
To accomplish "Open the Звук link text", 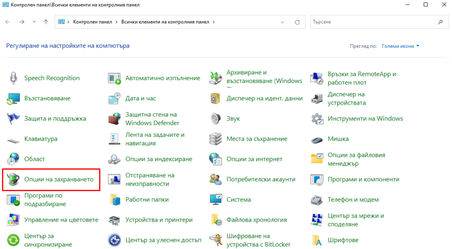I will pos(233,119).
